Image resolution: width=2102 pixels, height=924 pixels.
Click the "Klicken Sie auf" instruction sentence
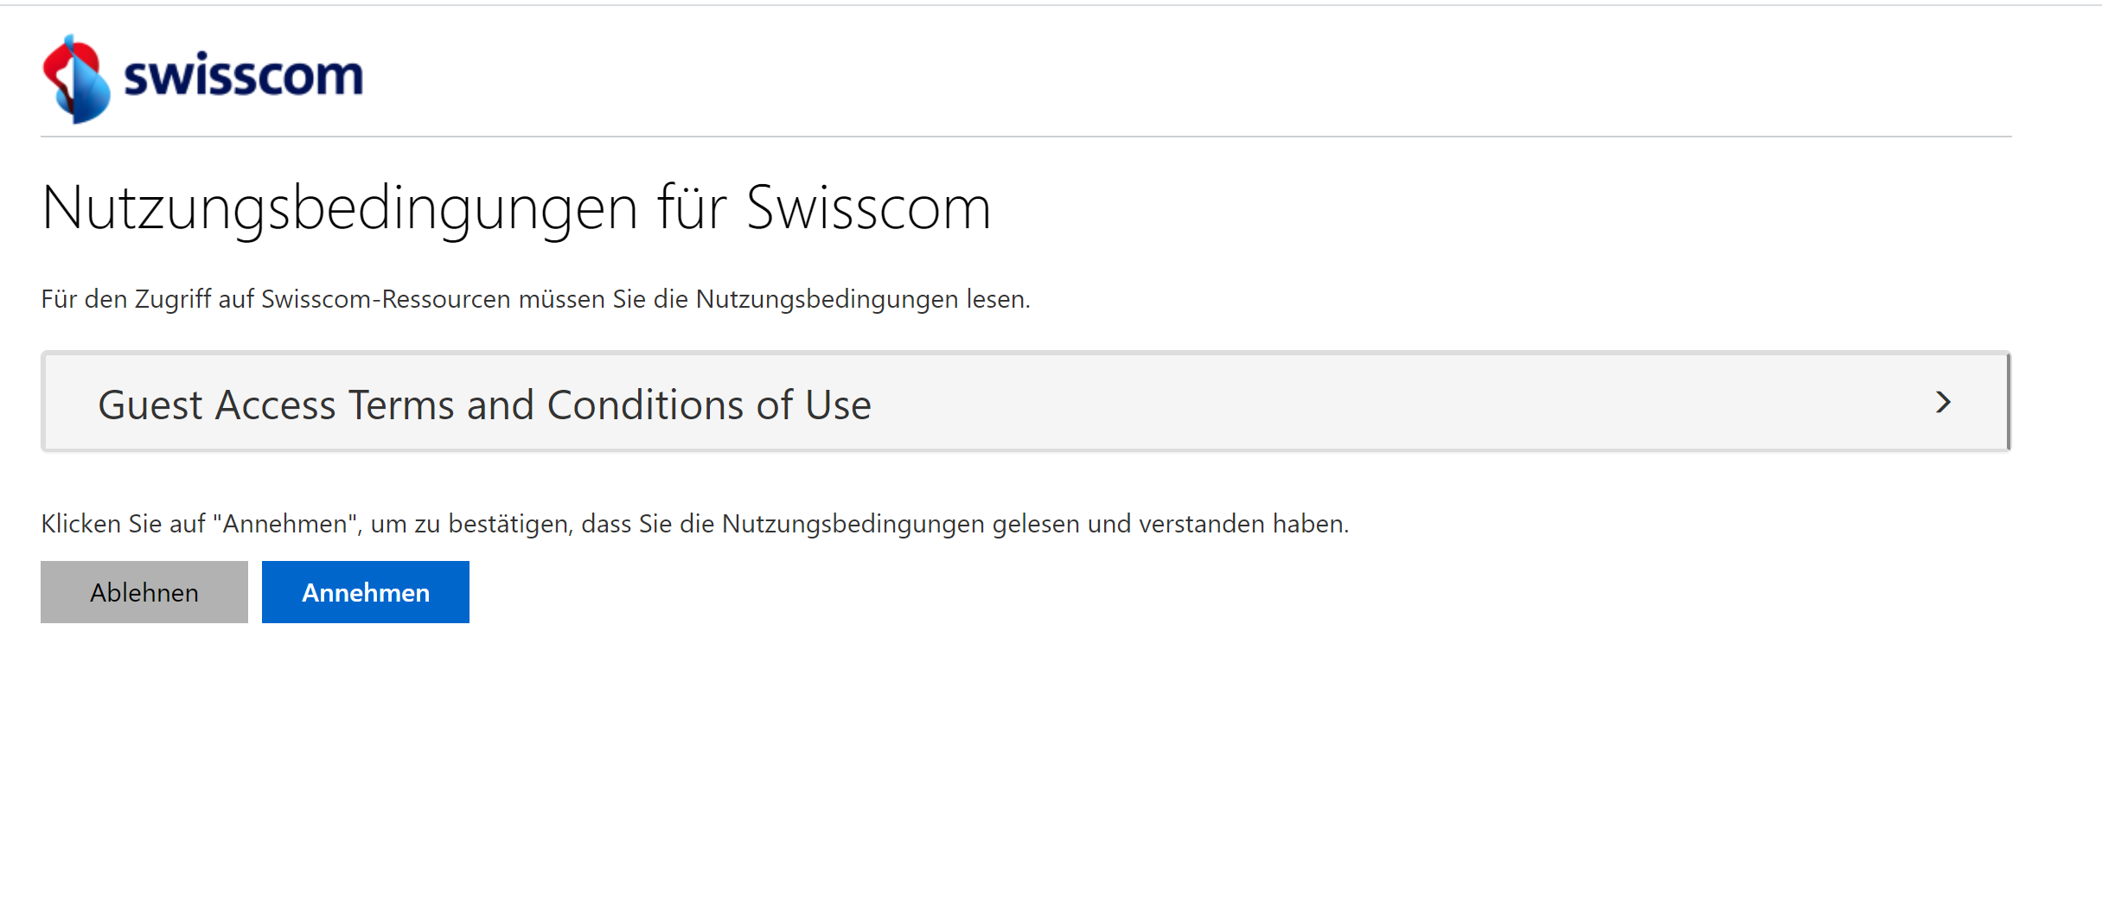695,524
